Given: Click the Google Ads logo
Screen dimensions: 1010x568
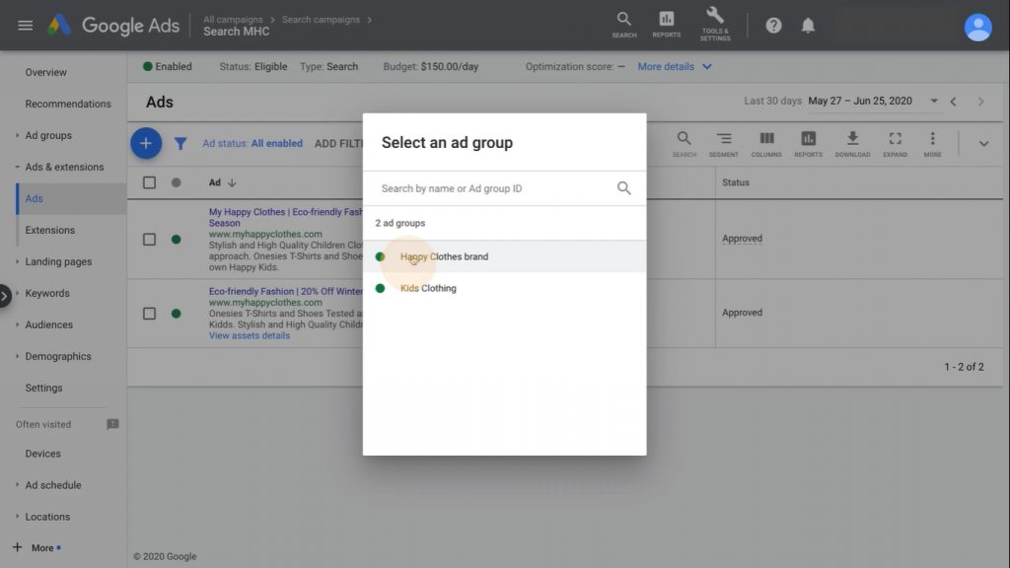Looking at the screenshot, I should pos(113,26).
